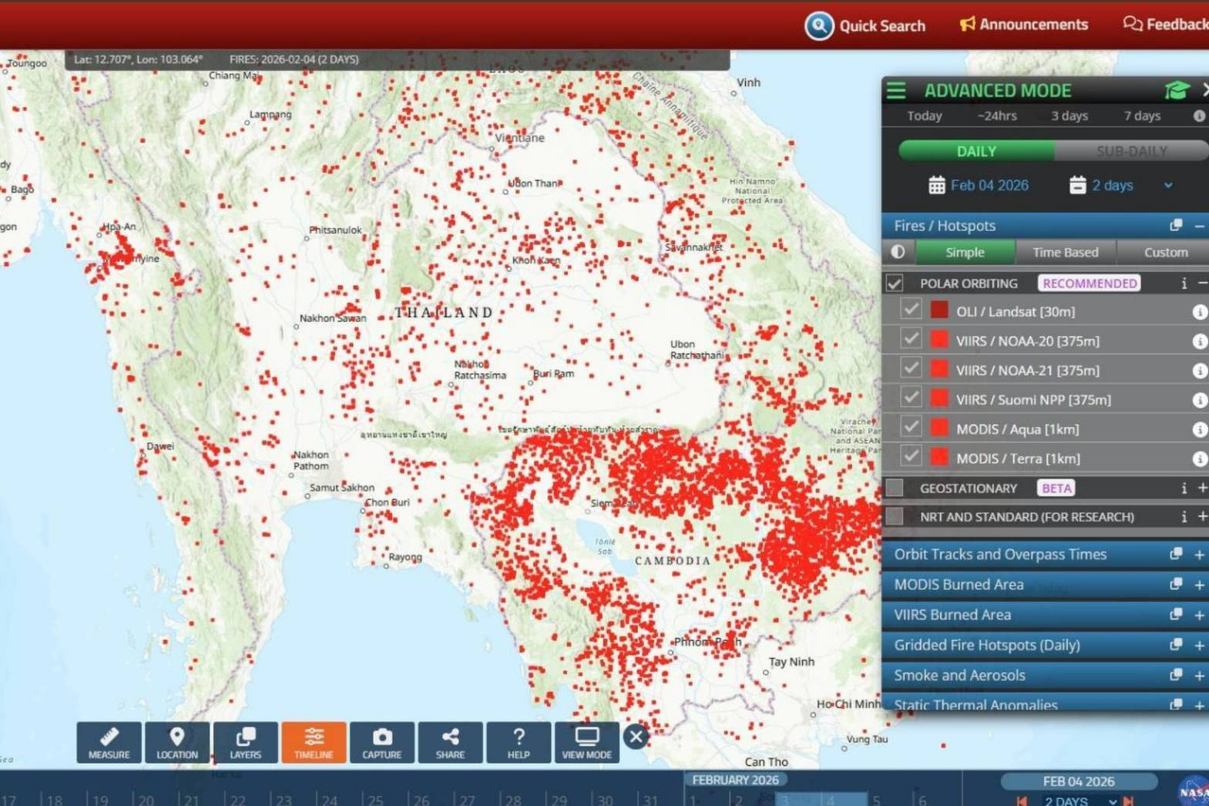Select the Measure tool
1209x806 pixels.
click(x=109, y=743)
